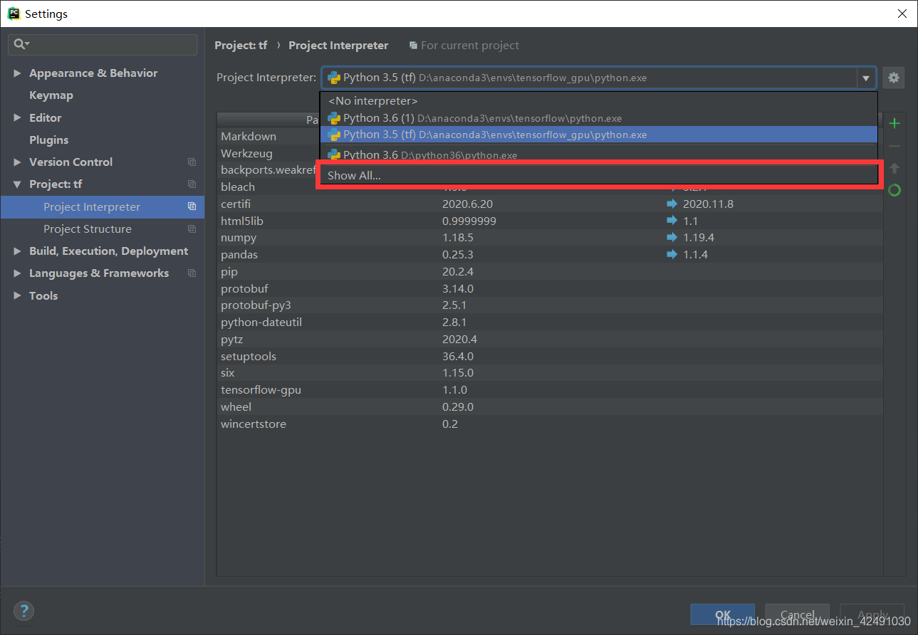This screenshot has height=635, width=918.
Task: Click pandas' latest version 1.1.4
Action: (695, 255)
